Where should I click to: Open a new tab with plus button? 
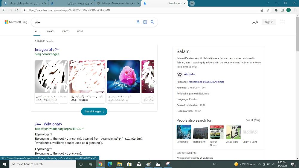[x=192, y=3]
